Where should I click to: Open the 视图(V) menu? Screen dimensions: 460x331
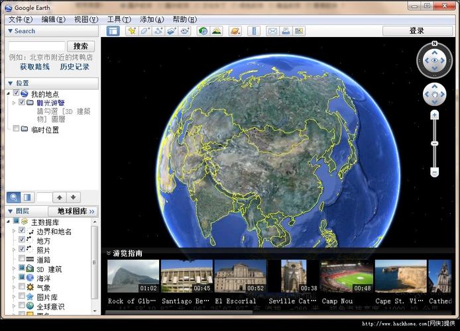point(86,20)
